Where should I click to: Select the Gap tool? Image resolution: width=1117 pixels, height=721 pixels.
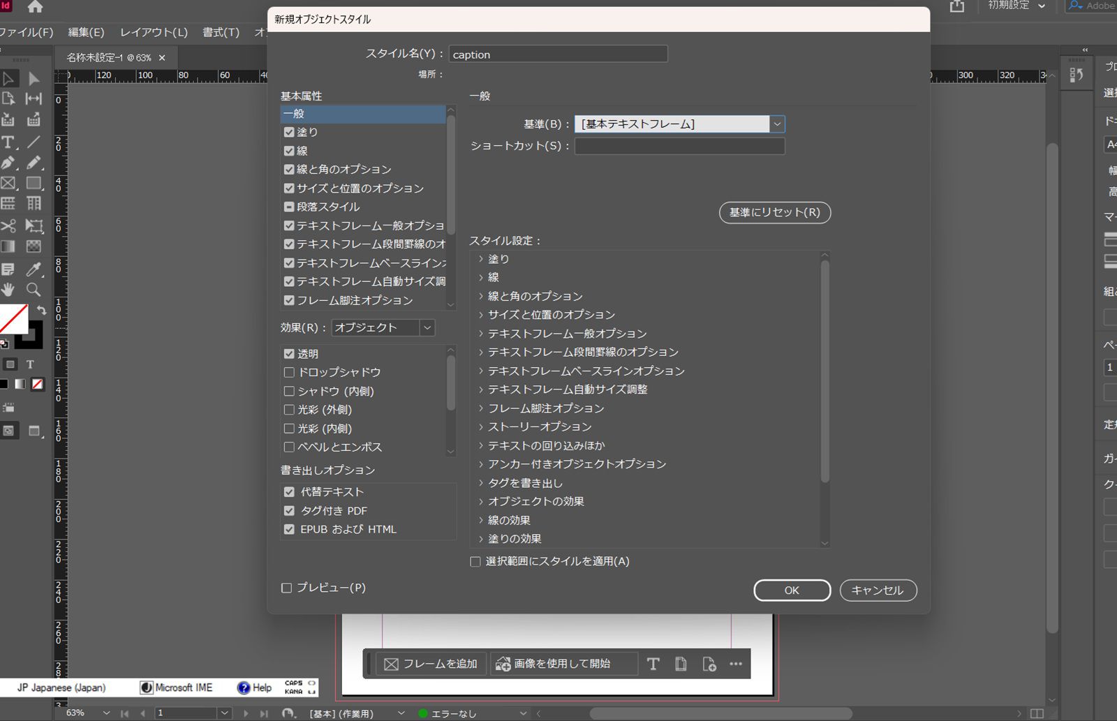(x=33, y=99)
